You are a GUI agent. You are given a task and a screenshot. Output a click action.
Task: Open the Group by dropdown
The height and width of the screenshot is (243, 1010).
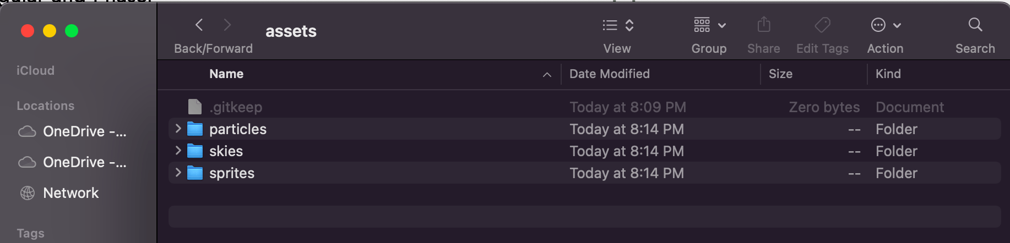pos(709,25)
